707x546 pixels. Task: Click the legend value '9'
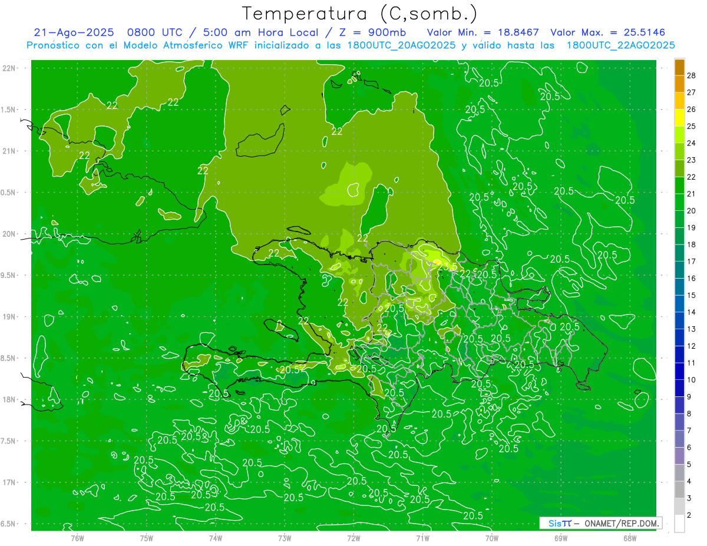(690, 397)
